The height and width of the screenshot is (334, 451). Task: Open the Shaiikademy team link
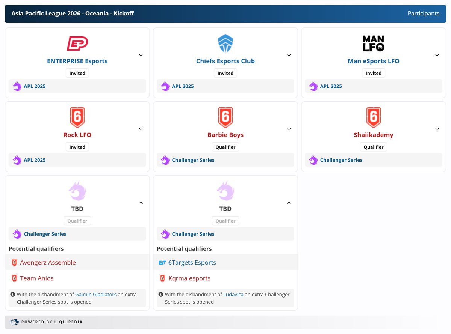coord(374,135)
